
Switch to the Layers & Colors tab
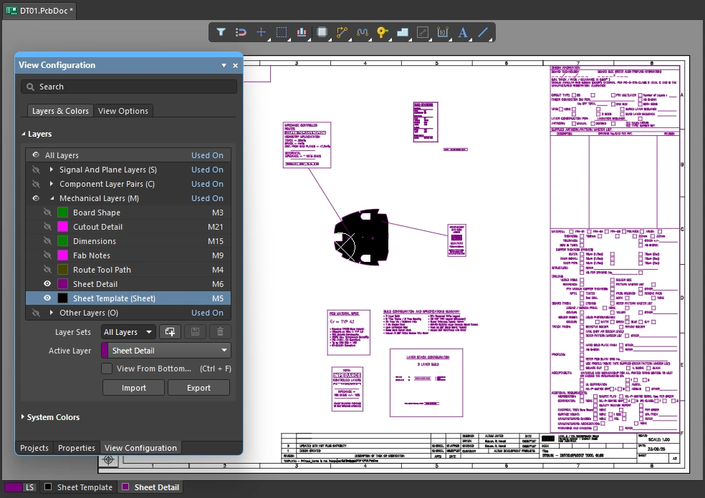59,110
